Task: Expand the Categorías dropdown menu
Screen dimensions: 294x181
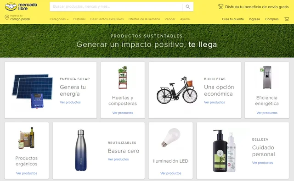Action: [59, 19]
